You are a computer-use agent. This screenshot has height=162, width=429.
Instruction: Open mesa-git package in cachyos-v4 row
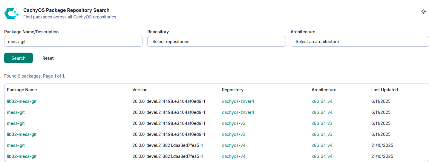point(16,145)
